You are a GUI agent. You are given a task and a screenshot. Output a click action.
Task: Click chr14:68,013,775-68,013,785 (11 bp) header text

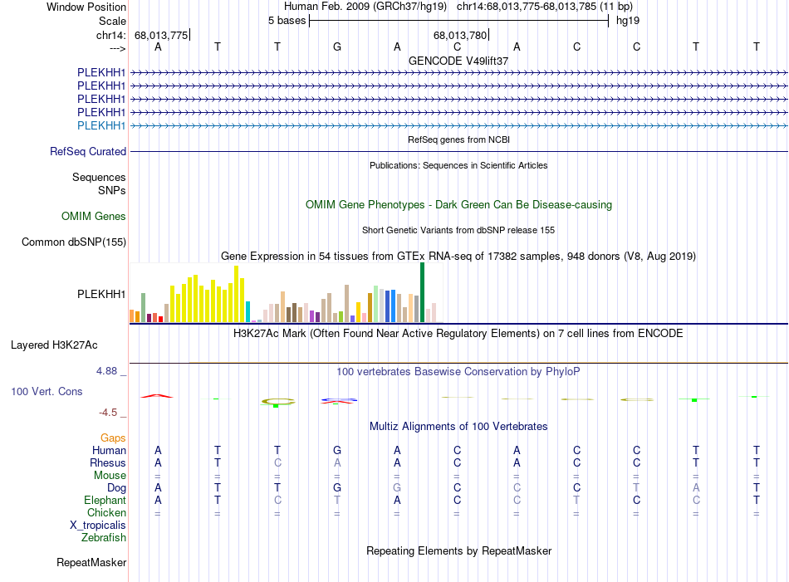(x=545, y=7)
